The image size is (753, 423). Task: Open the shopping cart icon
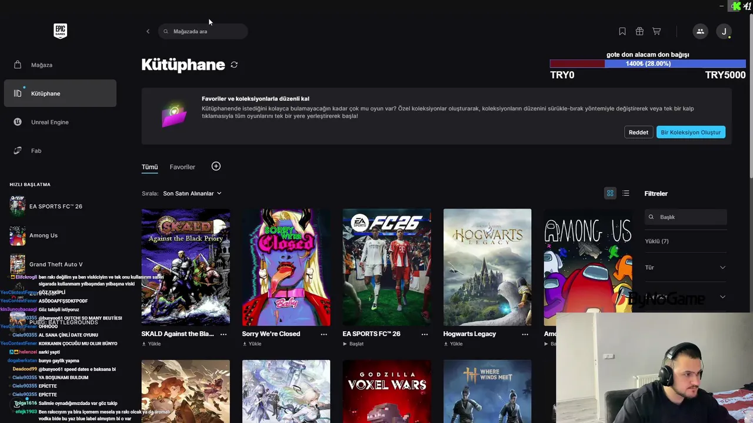[x=657, y=31]
